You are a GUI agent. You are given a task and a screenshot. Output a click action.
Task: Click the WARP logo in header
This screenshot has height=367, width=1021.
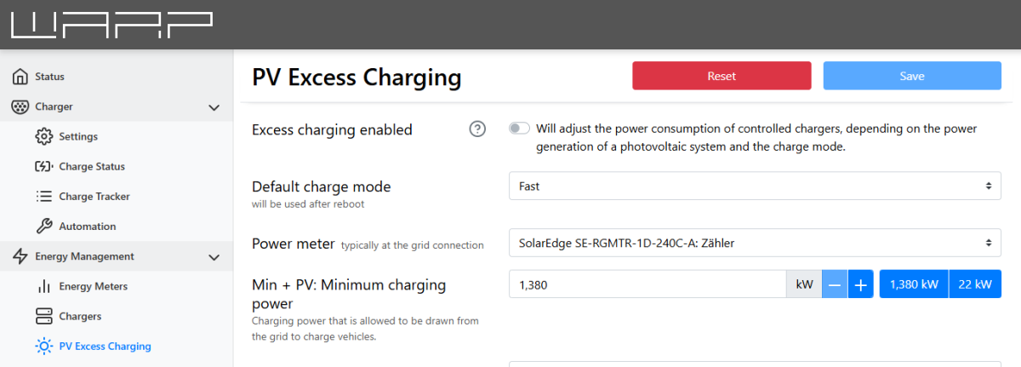tap(111, 26)
